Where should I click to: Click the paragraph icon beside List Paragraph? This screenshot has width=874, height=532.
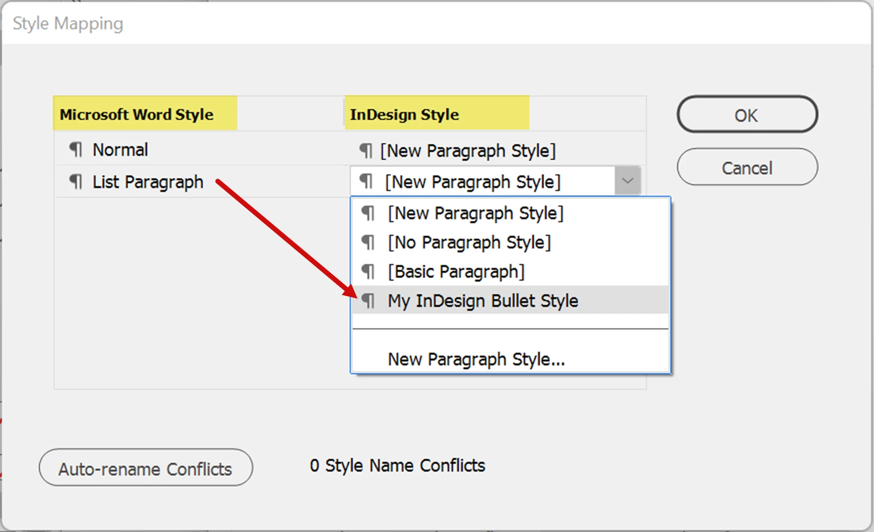pos(76,182)
